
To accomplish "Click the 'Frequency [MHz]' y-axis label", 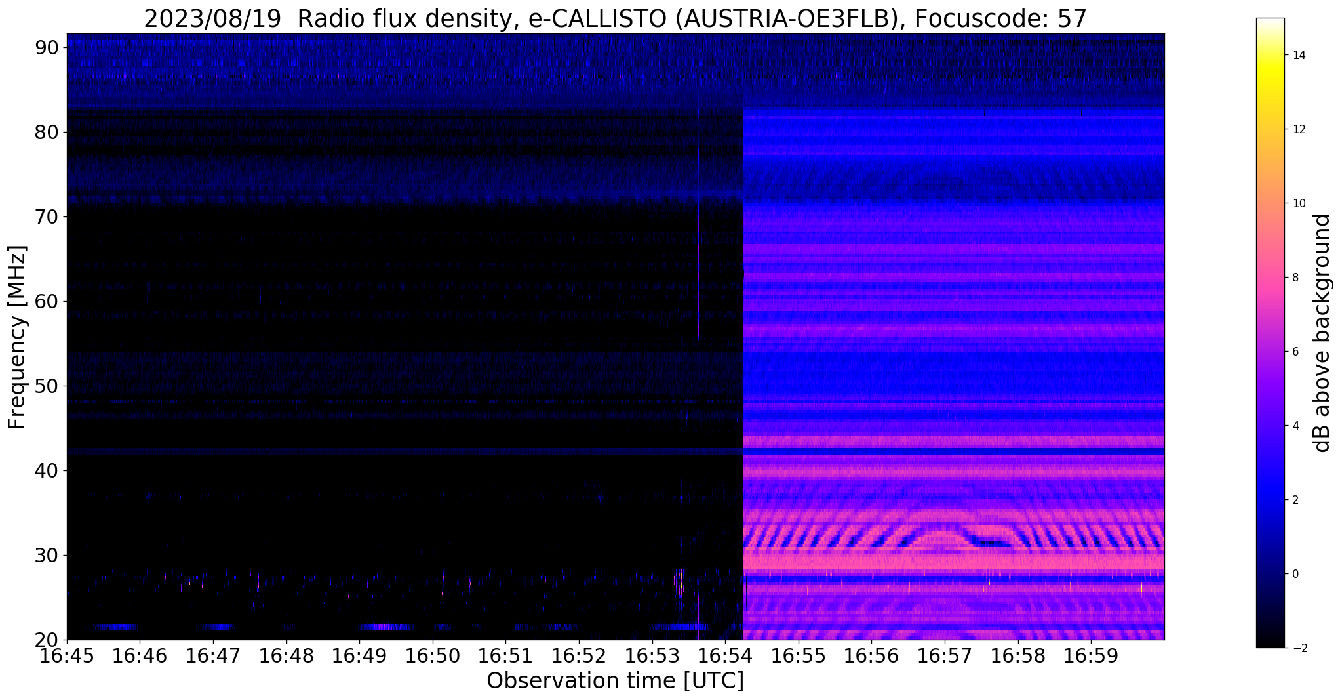I will [x=17, y=337].
